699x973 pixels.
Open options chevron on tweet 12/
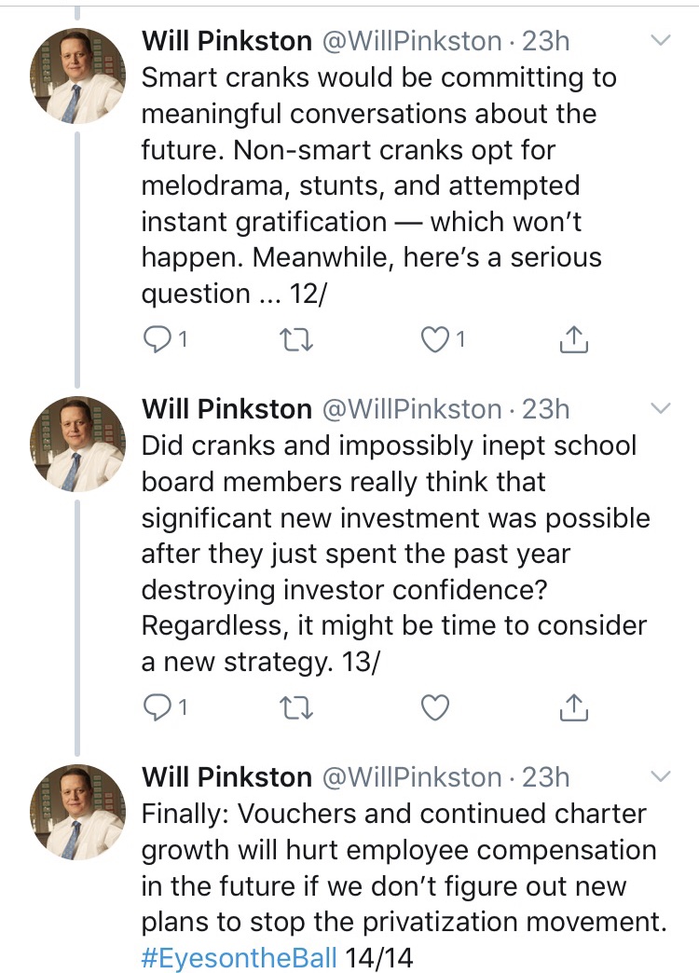[661, 42]
